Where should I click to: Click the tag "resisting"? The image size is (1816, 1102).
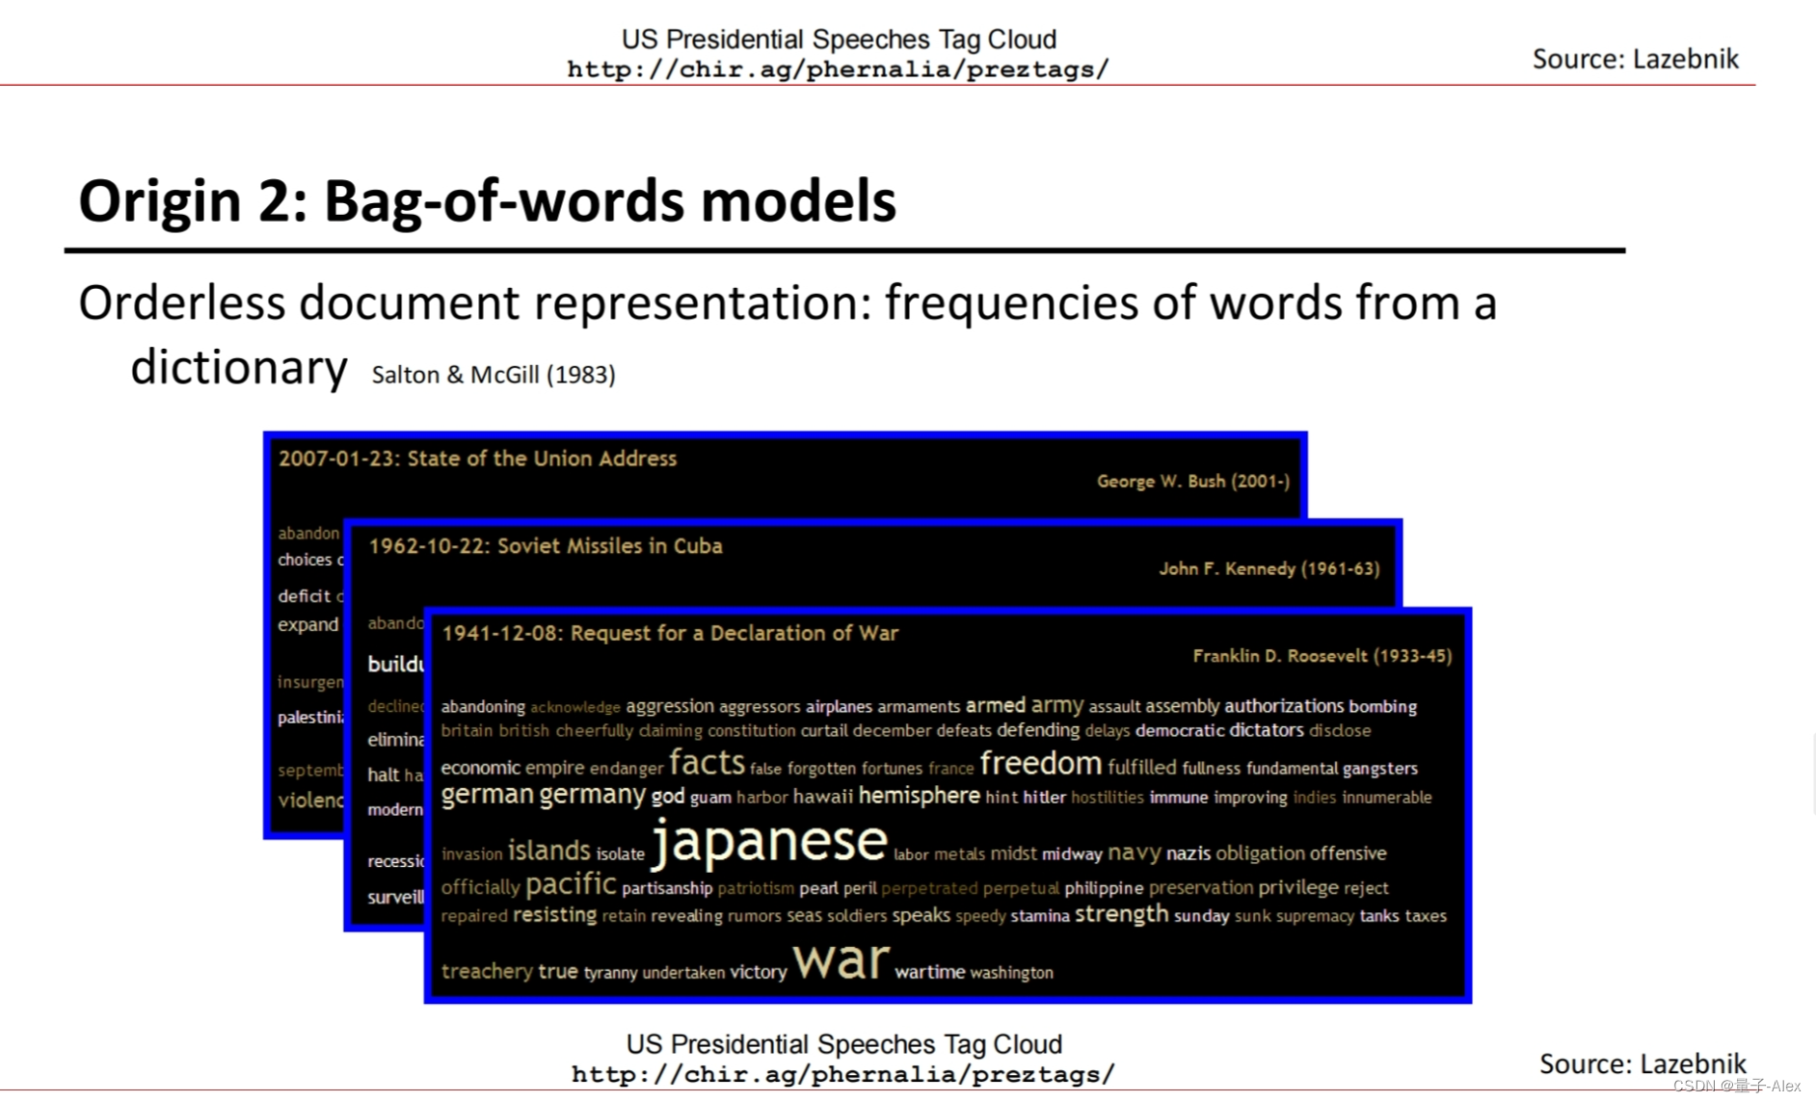pyautogui.click(x=554, y=915)
